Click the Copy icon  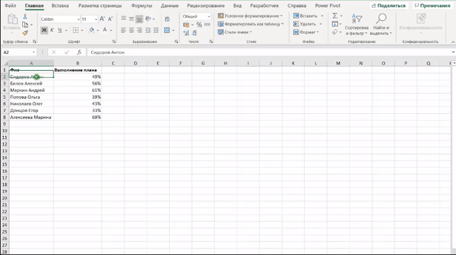click(25, 25)
